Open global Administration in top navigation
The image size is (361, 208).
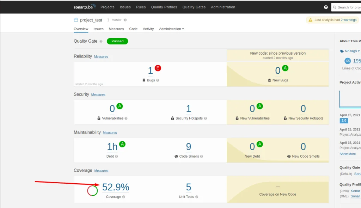[223, 7]
